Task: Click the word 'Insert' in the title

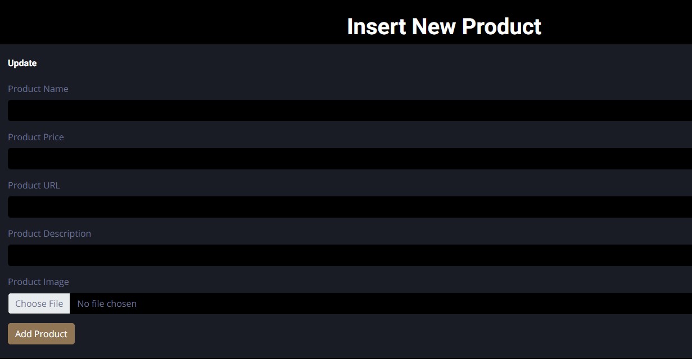Action: coord(376,26)
